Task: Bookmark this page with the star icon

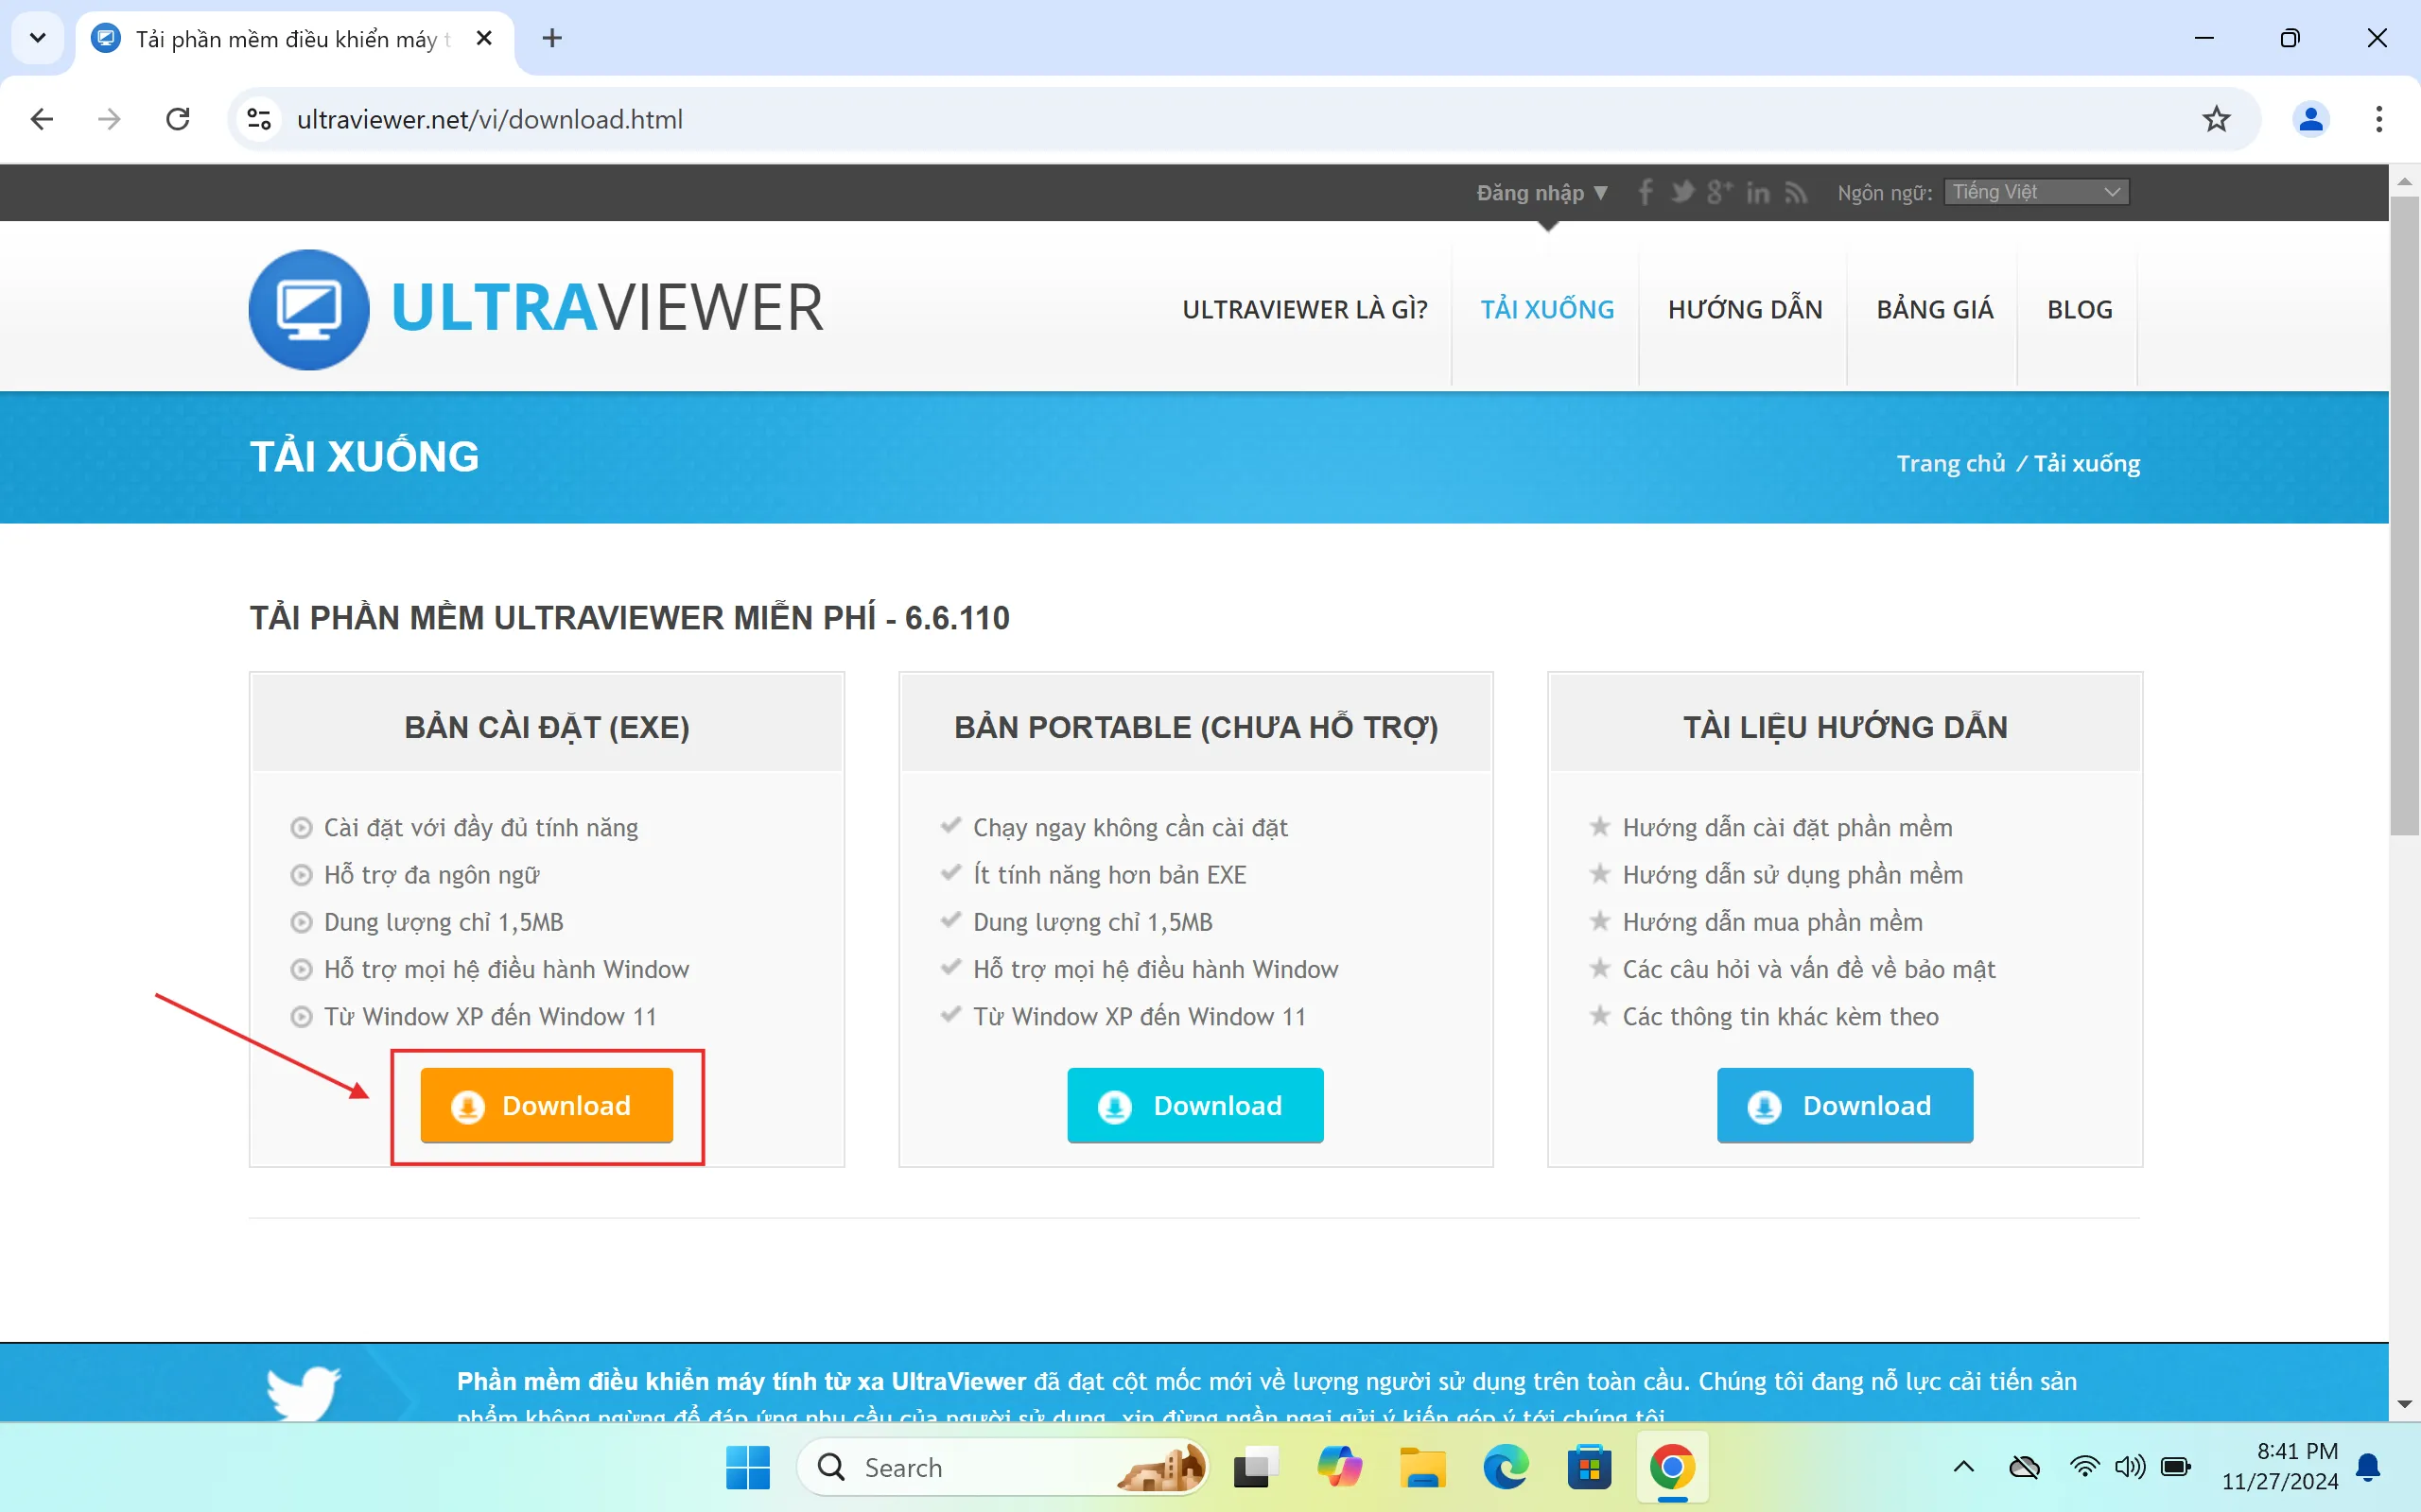Action: [x=2216, y=119]
